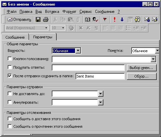The height and width of the screenshot is (137, 161).
Task: Click the Отправить send button
Action: pos(19,19)
